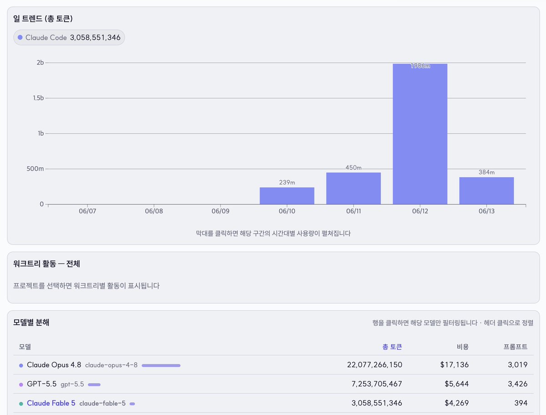
Task: Click the 06/11 bar labeled 450m
Action: point(354,189)
